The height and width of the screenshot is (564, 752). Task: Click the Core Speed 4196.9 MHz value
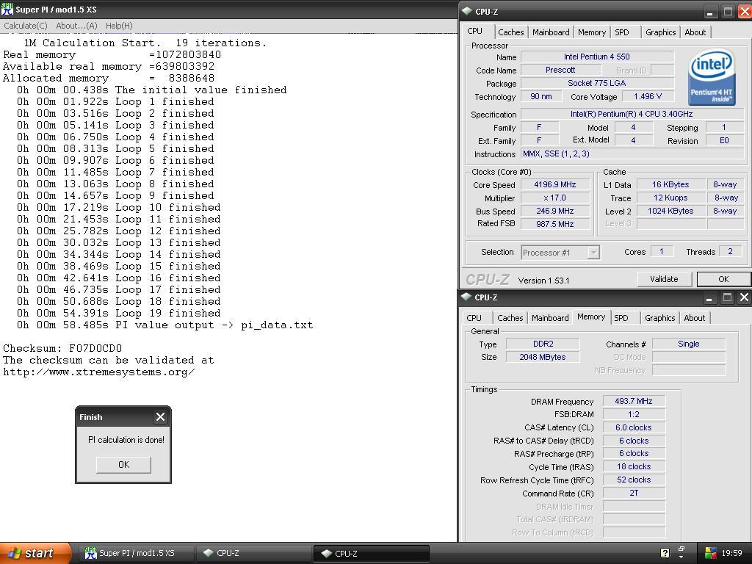point(555,184)
